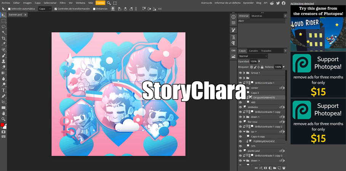
Task: Open the Normal blend mode dropdown
Action: (x=253, y=56)
